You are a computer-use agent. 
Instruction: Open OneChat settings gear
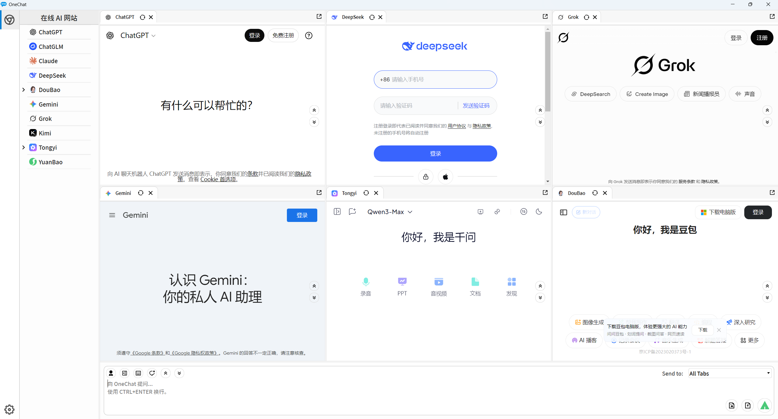[9, 409]
